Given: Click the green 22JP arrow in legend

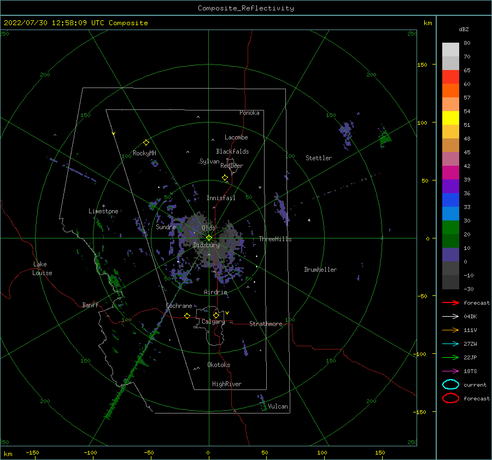Looking at the screenshot, I should (450, 357).
